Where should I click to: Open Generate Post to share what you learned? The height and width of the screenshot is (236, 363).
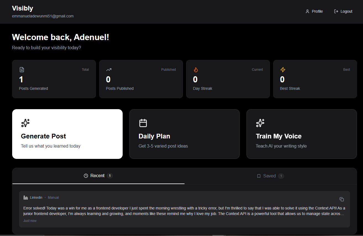[x=67, y=134]
